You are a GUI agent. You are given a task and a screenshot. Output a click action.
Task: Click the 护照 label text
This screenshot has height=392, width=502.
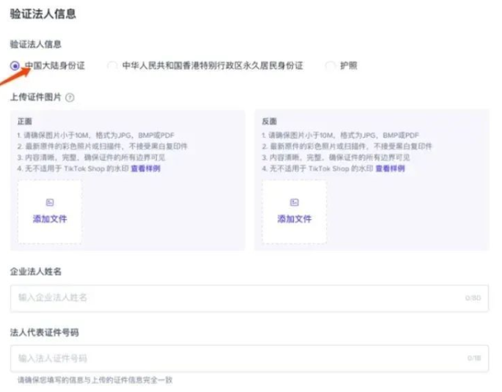[x=349, y=66]
